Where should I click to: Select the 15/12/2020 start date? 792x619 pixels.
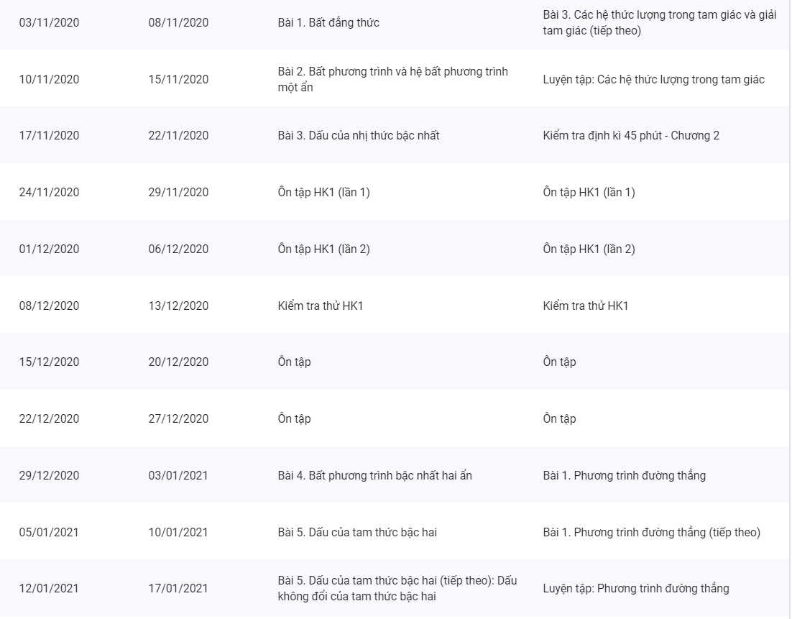point(49,362)
